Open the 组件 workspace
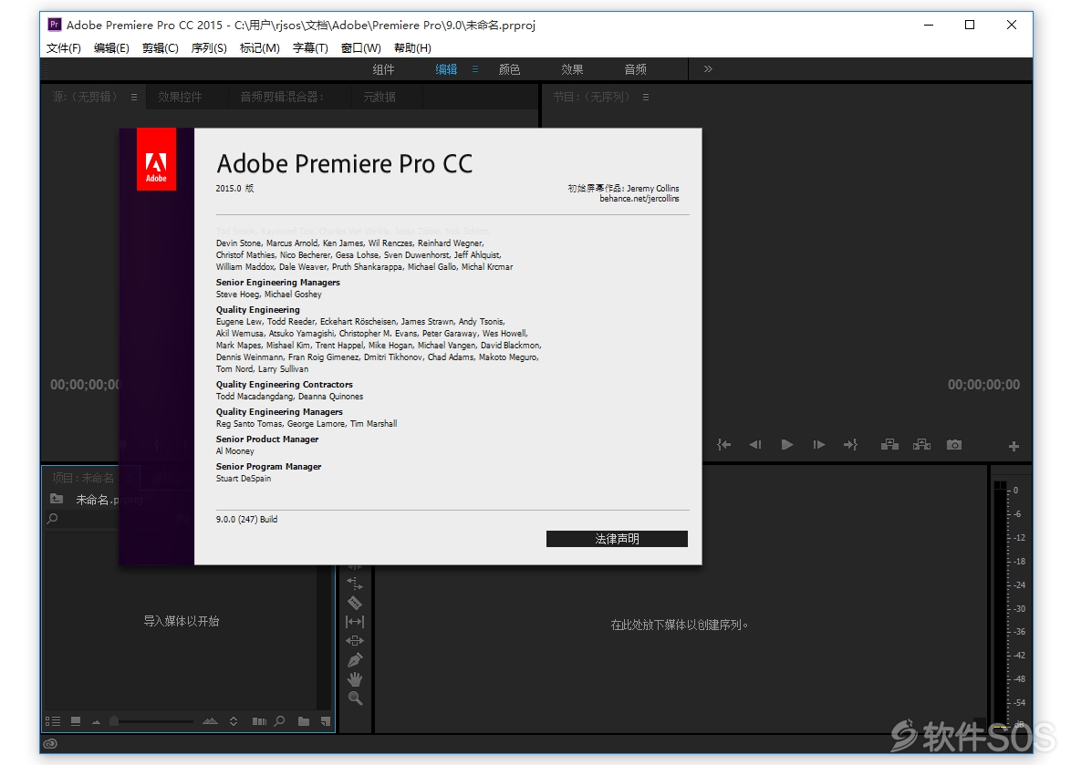This screenshot has height=765, width=1071. pos(383,69)
